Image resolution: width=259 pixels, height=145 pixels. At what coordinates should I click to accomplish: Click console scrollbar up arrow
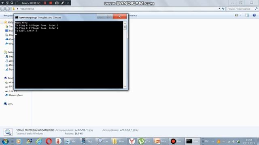125,23
